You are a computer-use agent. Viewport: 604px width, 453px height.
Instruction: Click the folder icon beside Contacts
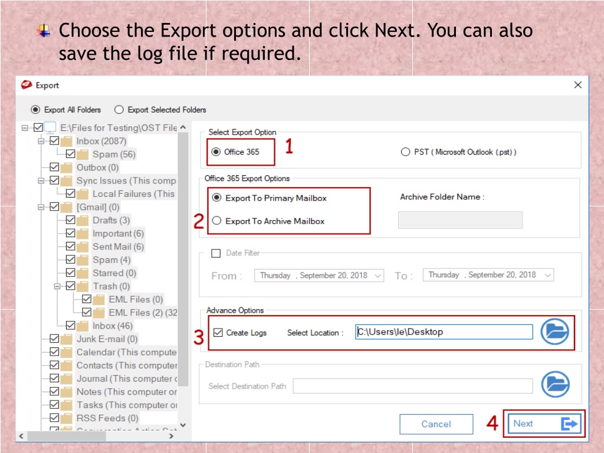tap(66, 366)
